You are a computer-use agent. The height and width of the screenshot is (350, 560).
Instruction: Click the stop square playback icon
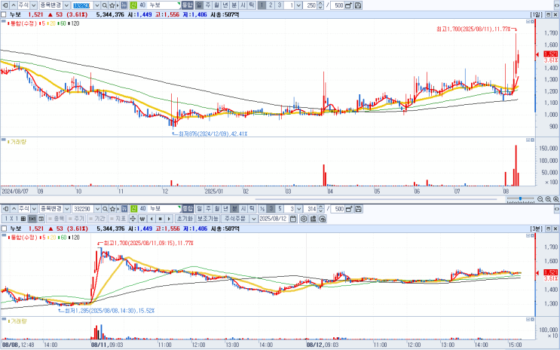click(161, 219)
